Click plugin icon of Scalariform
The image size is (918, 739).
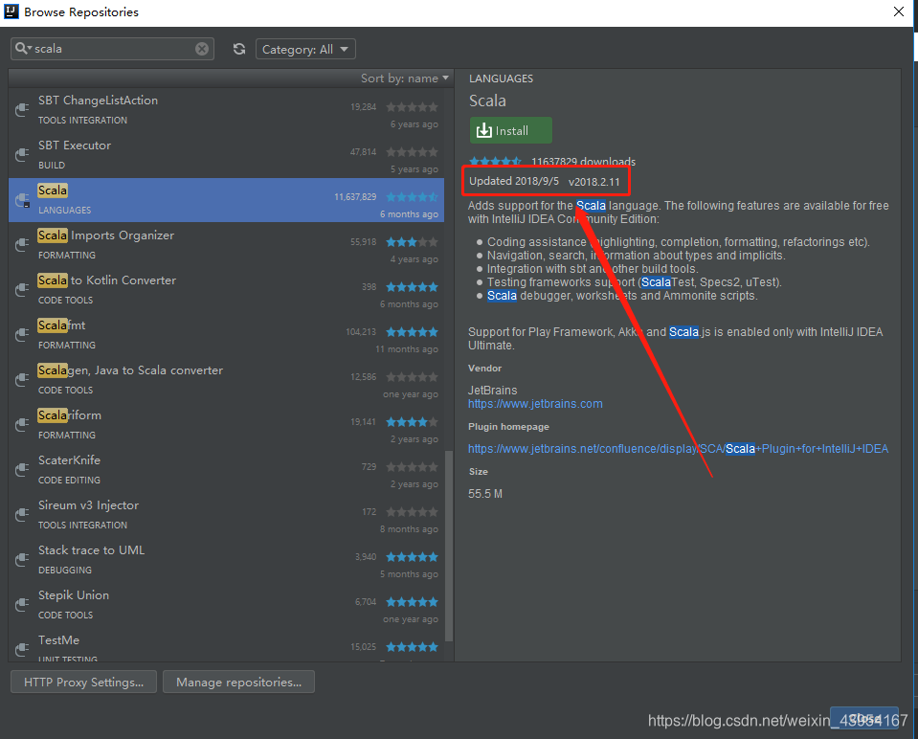[x=22, y=425]
